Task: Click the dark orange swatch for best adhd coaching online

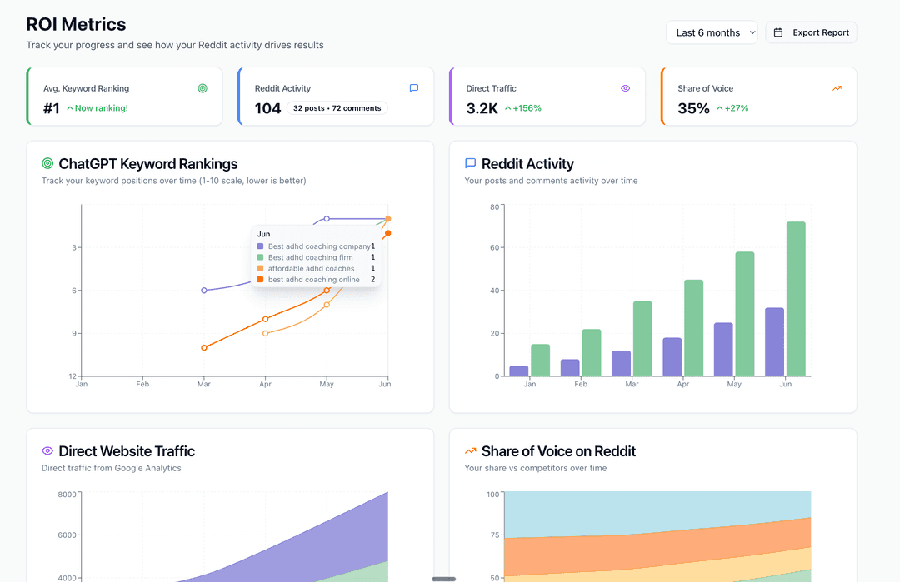Action: 260,279
